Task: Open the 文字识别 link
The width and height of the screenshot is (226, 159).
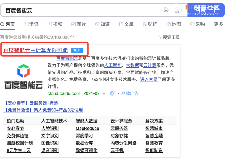Action: coord(50,136)
